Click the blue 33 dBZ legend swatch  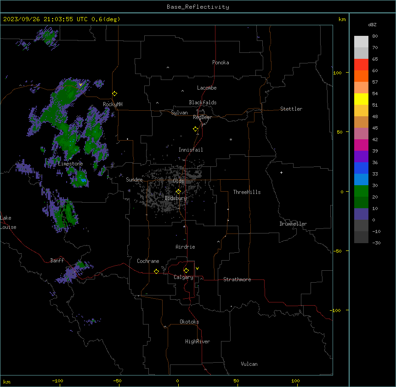361,168
